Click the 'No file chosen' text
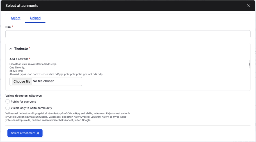256x142 pixels. coord(44,81)
